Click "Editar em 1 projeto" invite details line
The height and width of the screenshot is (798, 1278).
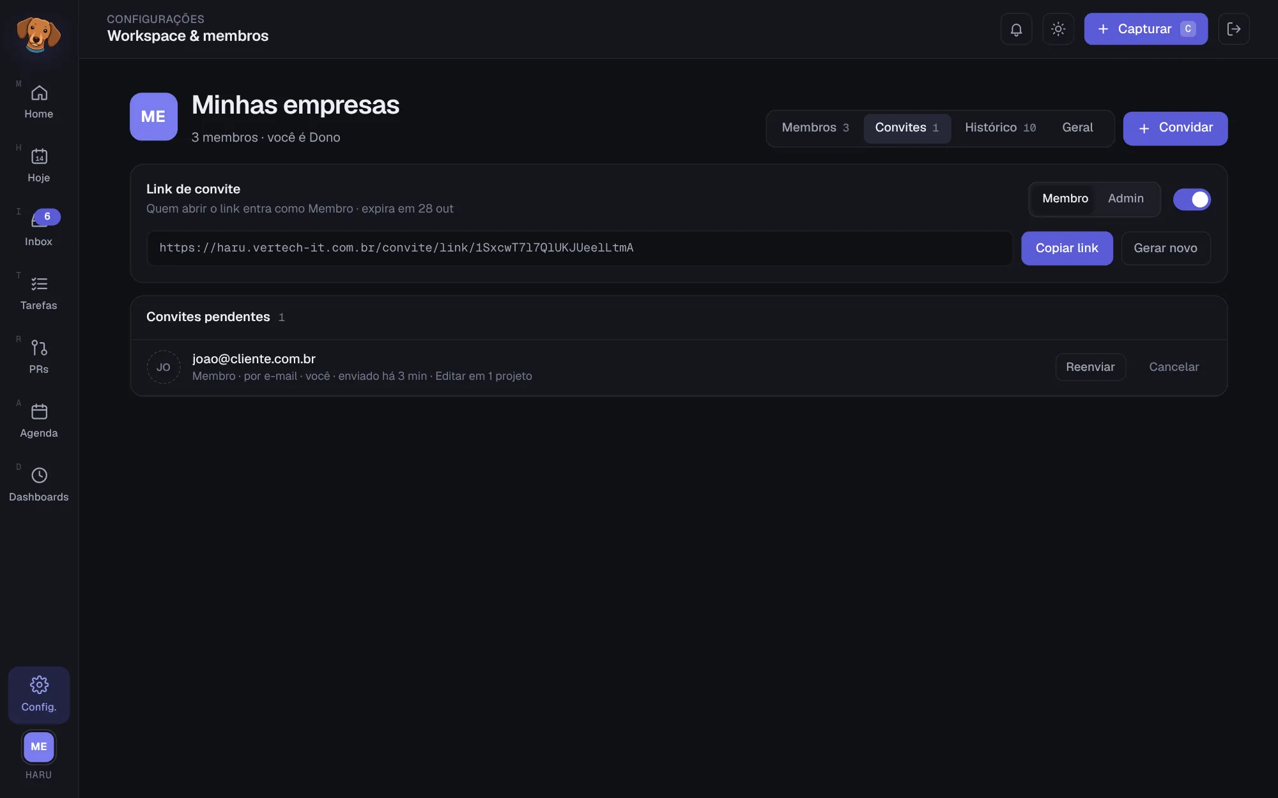[x=484, y=376]
